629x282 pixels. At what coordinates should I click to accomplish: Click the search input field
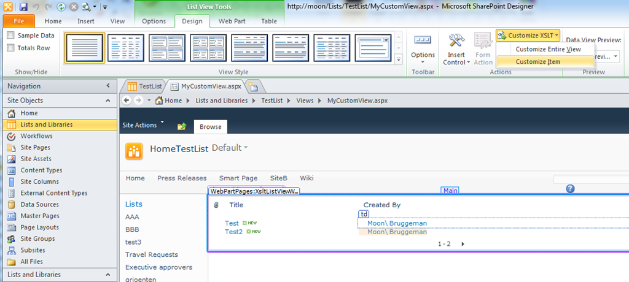[590, 179]
